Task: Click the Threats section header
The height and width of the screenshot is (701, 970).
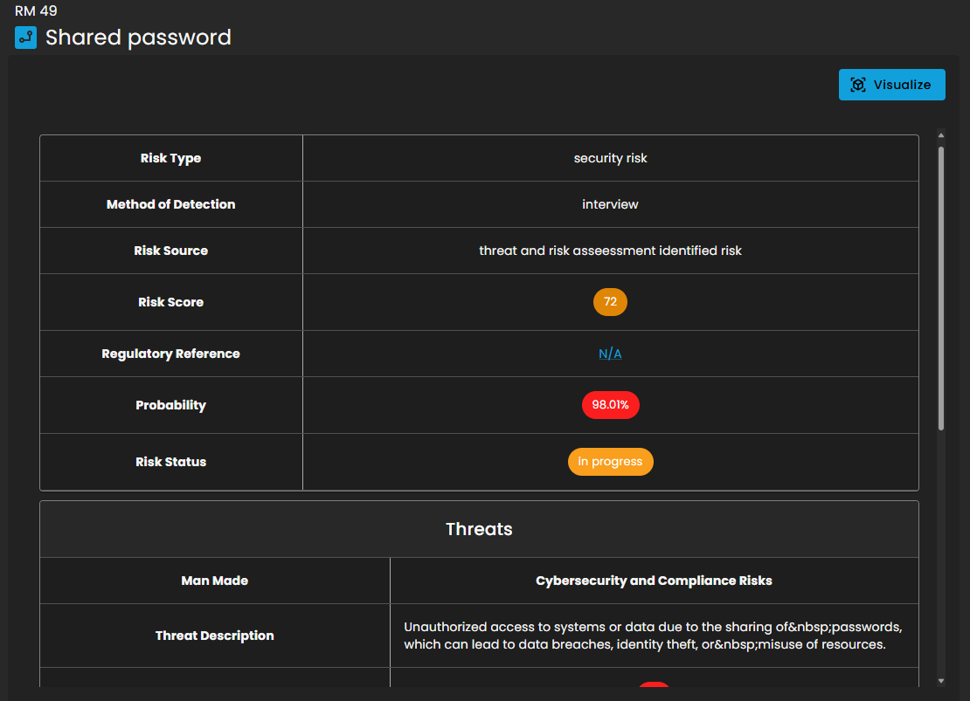Action: [x=479, y=529]
